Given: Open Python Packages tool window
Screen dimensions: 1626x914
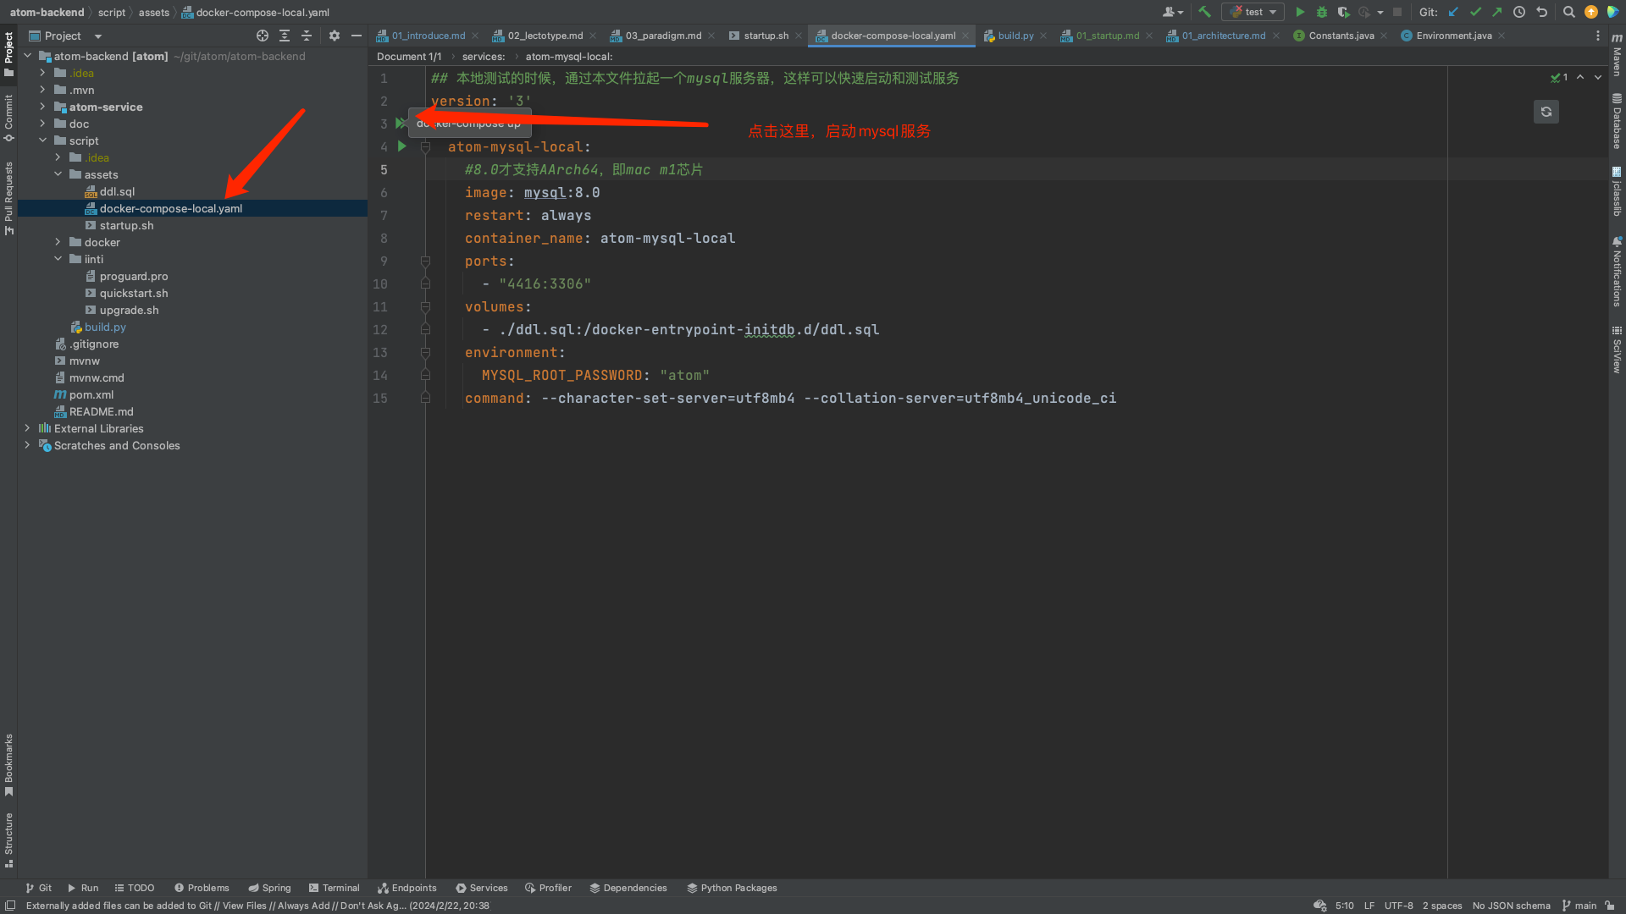Looking at the screenshot, I should pyautogui.click(x=732, y=888).
